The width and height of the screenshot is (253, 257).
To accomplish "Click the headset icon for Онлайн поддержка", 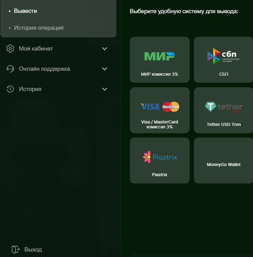I will click(9, 69).
